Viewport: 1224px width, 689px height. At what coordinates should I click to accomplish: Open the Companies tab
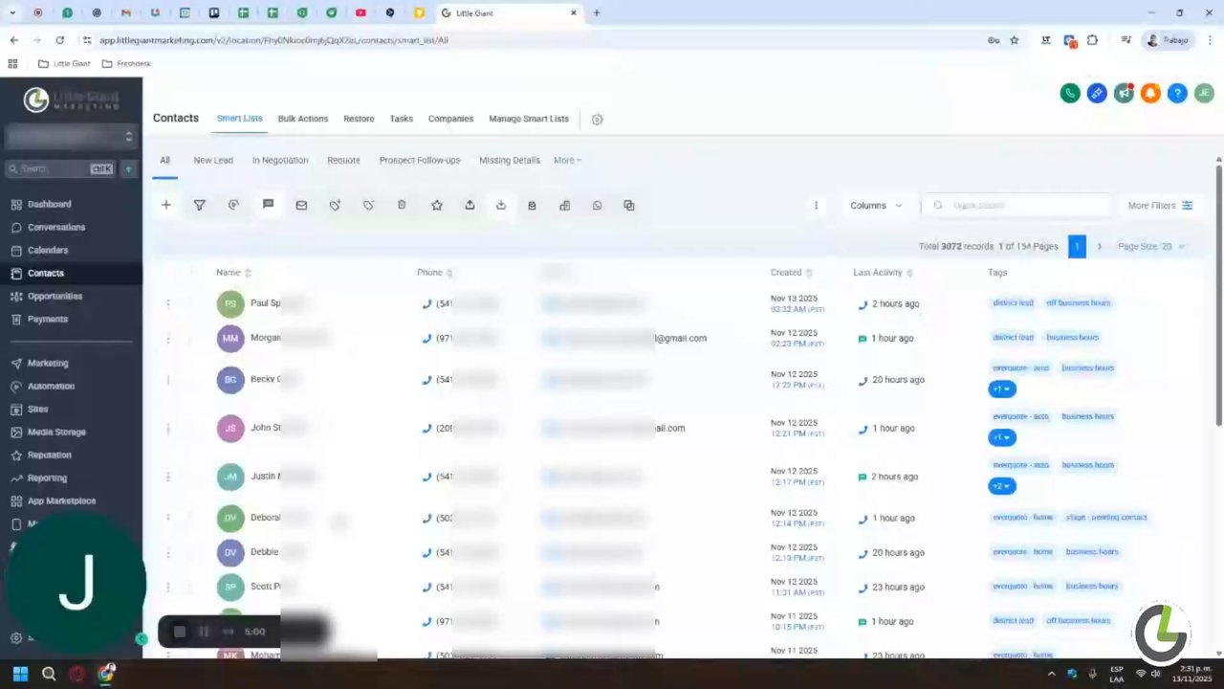[450, 119]
